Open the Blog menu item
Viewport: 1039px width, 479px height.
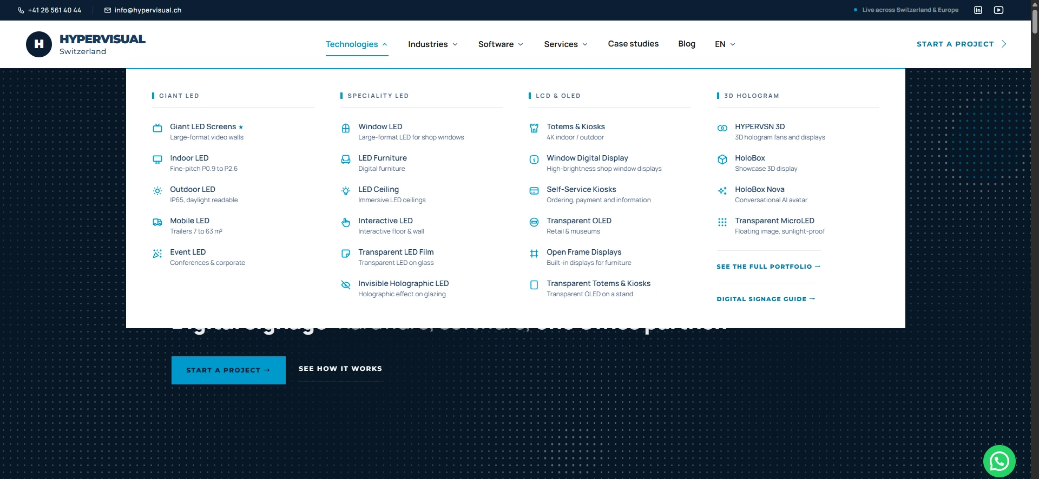point(687,44)
